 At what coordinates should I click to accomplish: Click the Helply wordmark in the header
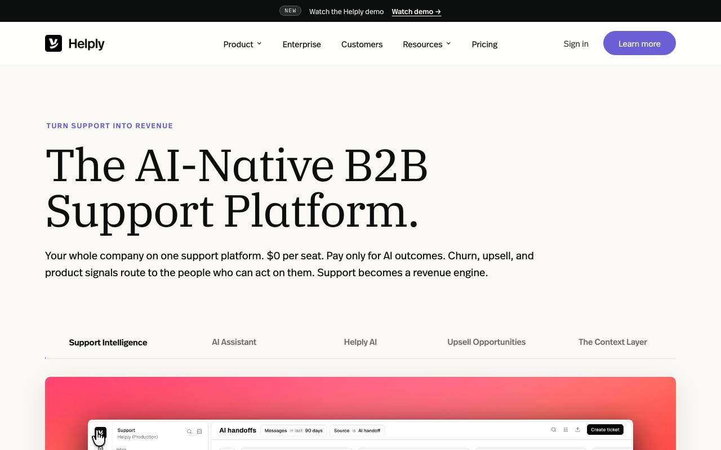tap(86, 44)
